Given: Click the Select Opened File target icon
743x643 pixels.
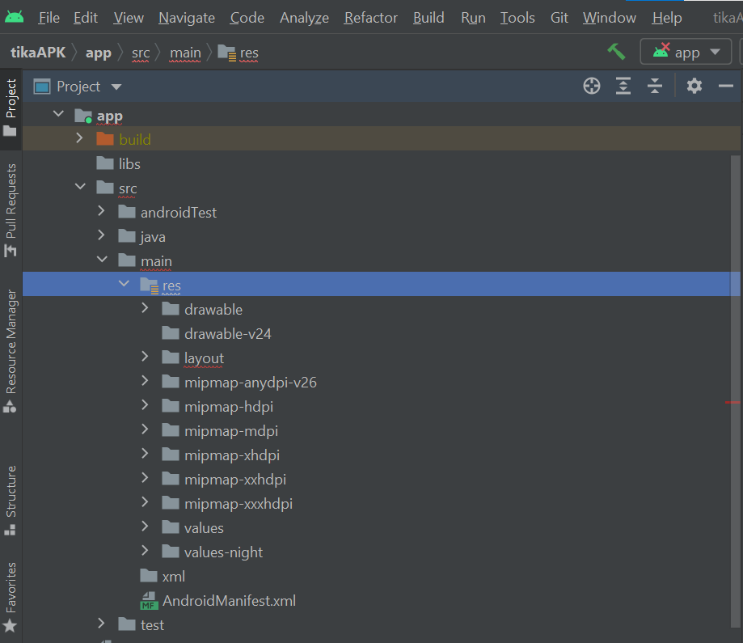Looking at the screenshot, I should coord(591,85).
